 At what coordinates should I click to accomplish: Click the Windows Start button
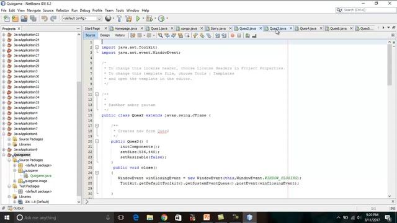click(7, 217)
